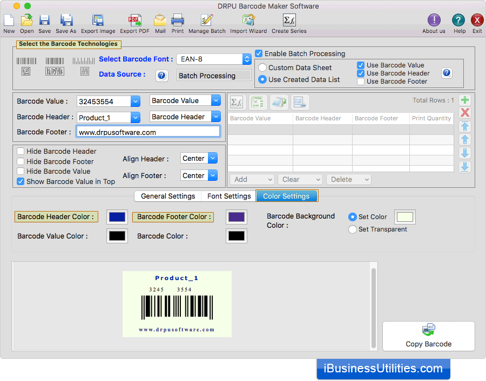Move row to bottom with arrow icon
Screen dimensions: 486x381
[464, 167]
